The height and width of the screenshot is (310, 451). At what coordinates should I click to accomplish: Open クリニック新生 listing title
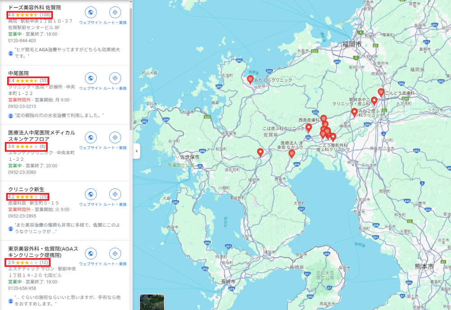click(x=26, y=189)
